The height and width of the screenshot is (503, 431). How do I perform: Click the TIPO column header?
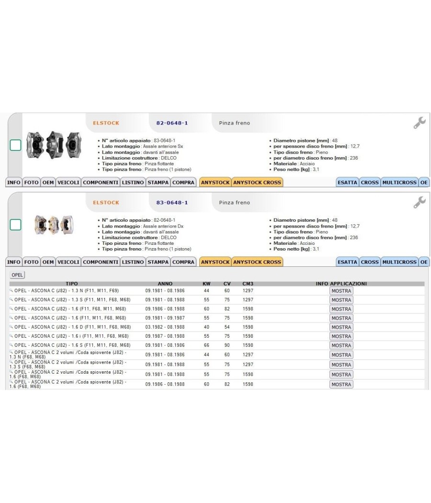coord(72,284)
